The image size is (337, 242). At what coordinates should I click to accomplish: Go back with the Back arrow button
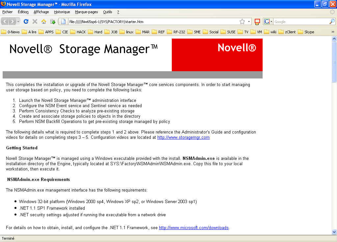(x=5, y=21)
